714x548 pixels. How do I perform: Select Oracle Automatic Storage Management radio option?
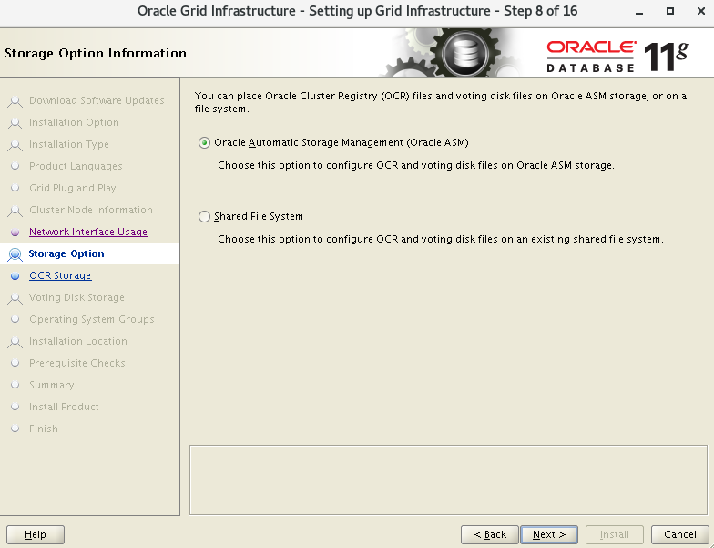point(204,142)
